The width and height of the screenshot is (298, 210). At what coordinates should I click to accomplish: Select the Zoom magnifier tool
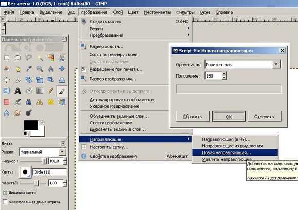click(40, 69)
